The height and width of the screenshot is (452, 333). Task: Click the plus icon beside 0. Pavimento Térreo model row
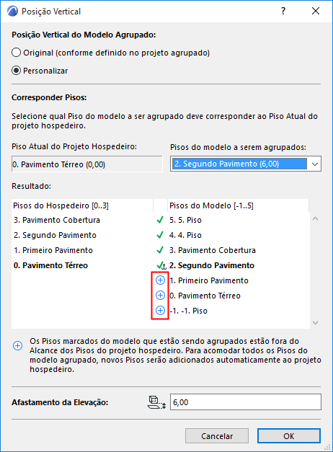(160, 295)
